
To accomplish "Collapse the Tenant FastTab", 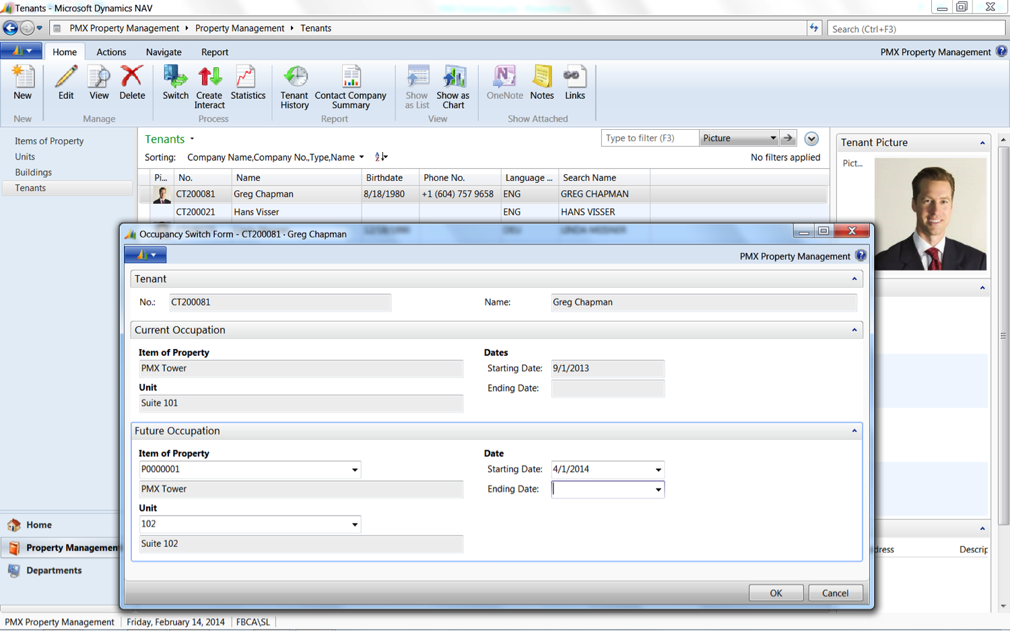I will click(x=854, y=279).
